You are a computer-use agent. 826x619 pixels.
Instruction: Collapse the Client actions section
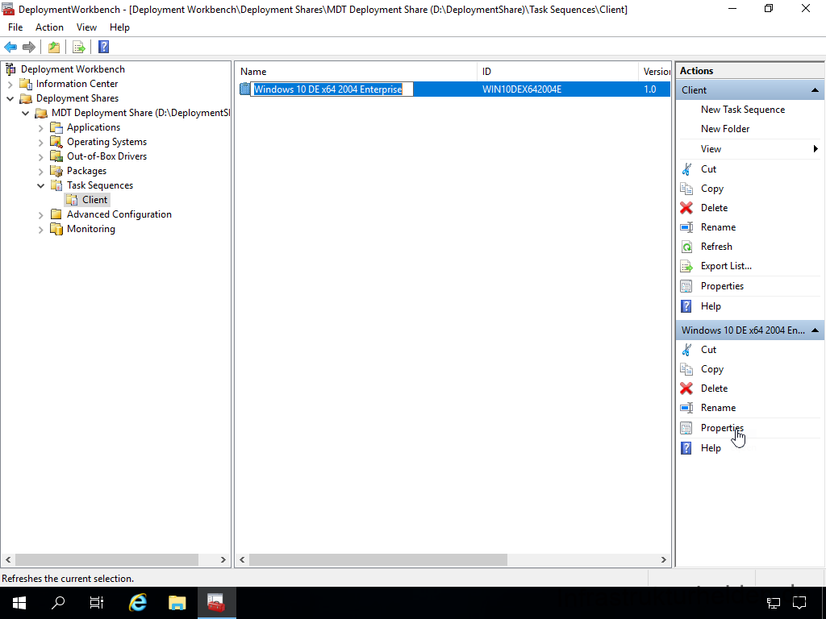tap(815, 90)
